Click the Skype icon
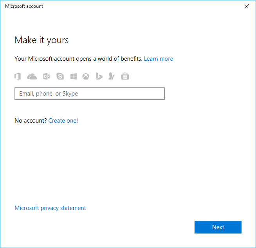This screenshot has height=248, width=256. (x=60, y=76)
